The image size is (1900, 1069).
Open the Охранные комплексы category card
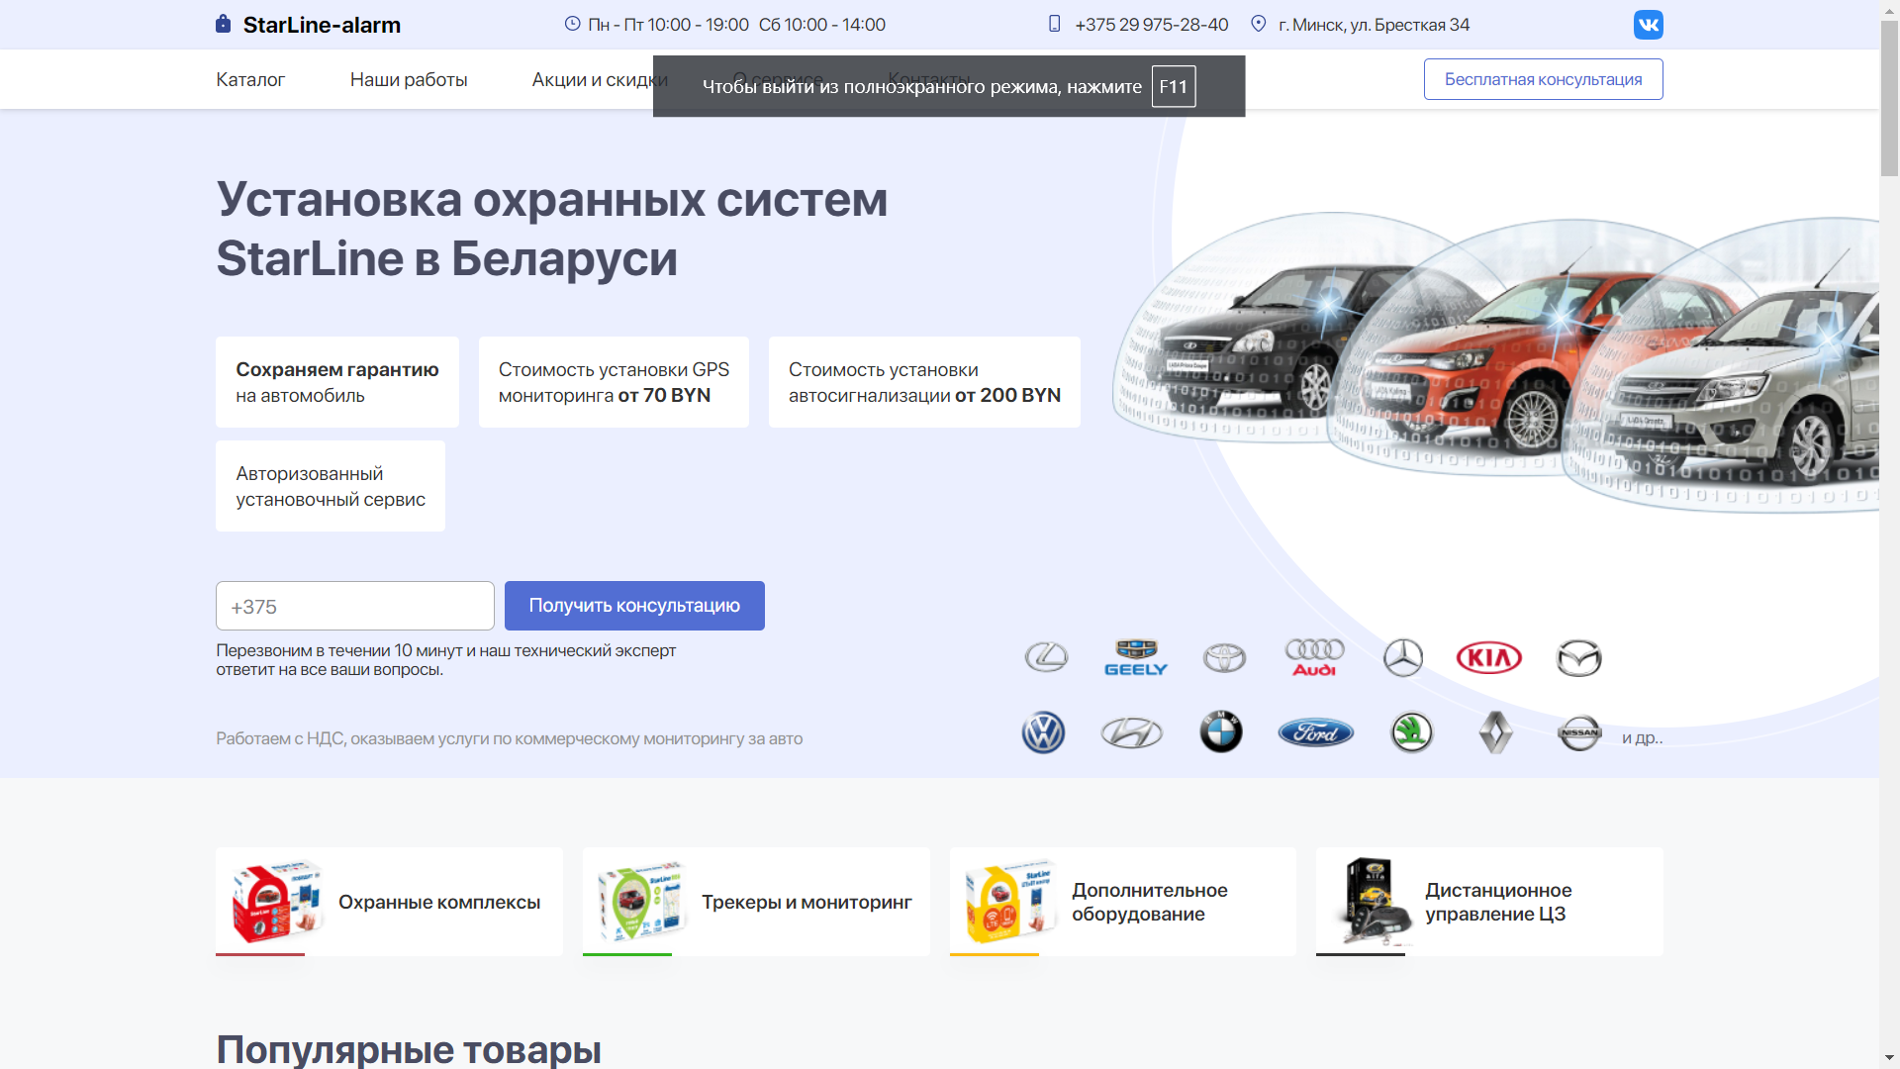click(x=389, y=902)
